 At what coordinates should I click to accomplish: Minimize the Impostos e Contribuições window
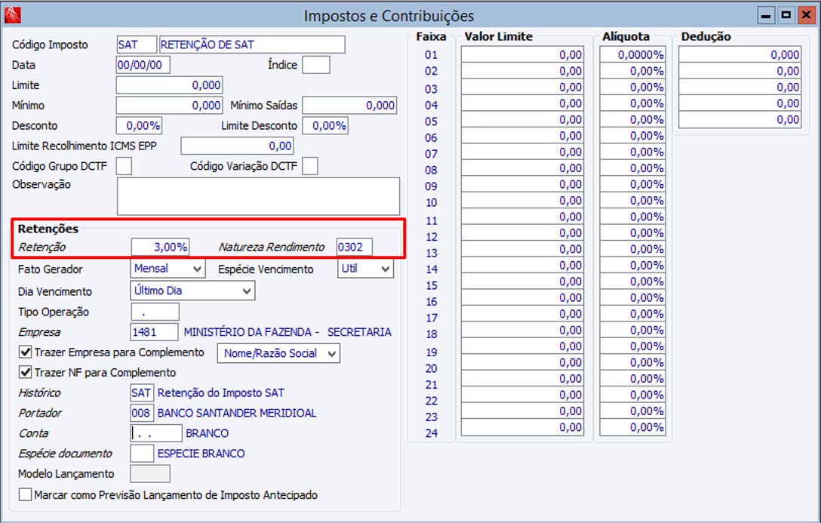pyautogui.click(x=766, y=15)
